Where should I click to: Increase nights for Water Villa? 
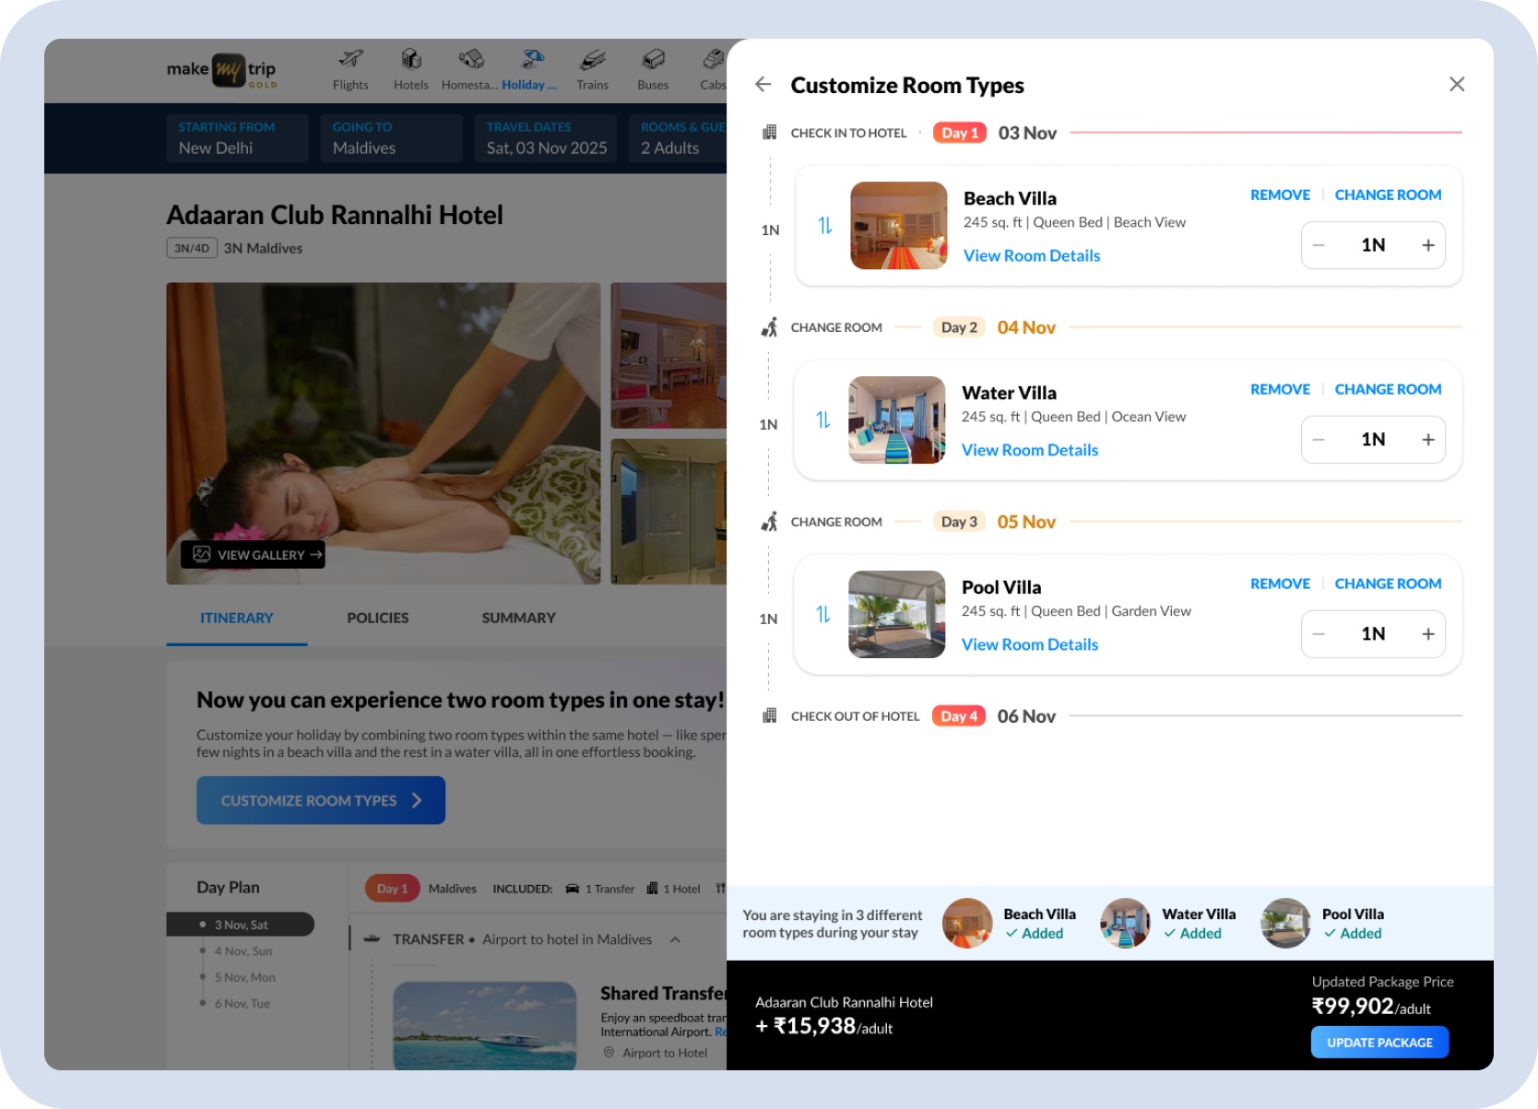click(1428, 440)
